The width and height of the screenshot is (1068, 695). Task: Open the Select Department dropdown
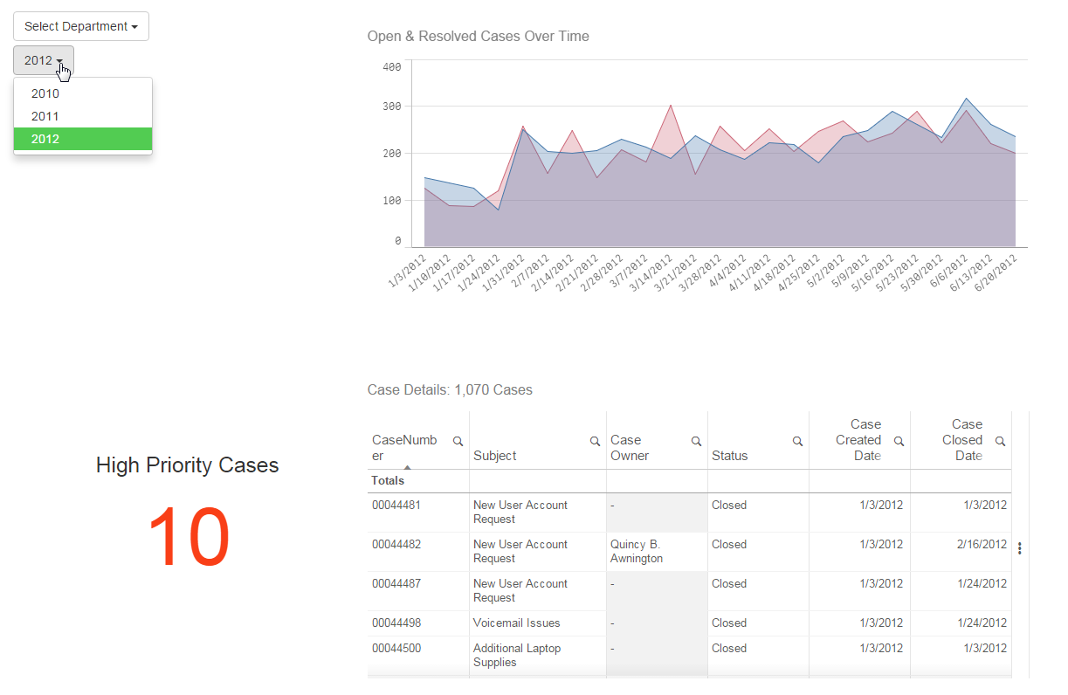(x=81, y=26)
